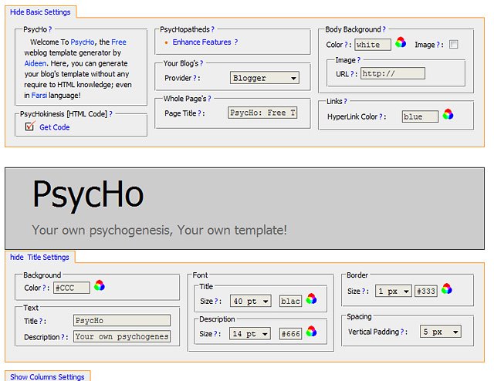The height and width of the screenshot is (381, 494).
Task: Open color picker for Description font color
Action: (311, 331)
